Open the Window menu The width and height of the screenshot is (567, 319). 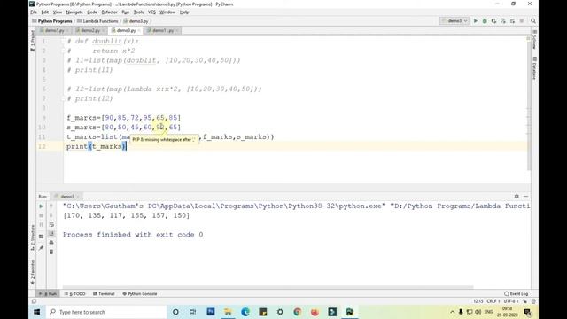click(167, 12)
